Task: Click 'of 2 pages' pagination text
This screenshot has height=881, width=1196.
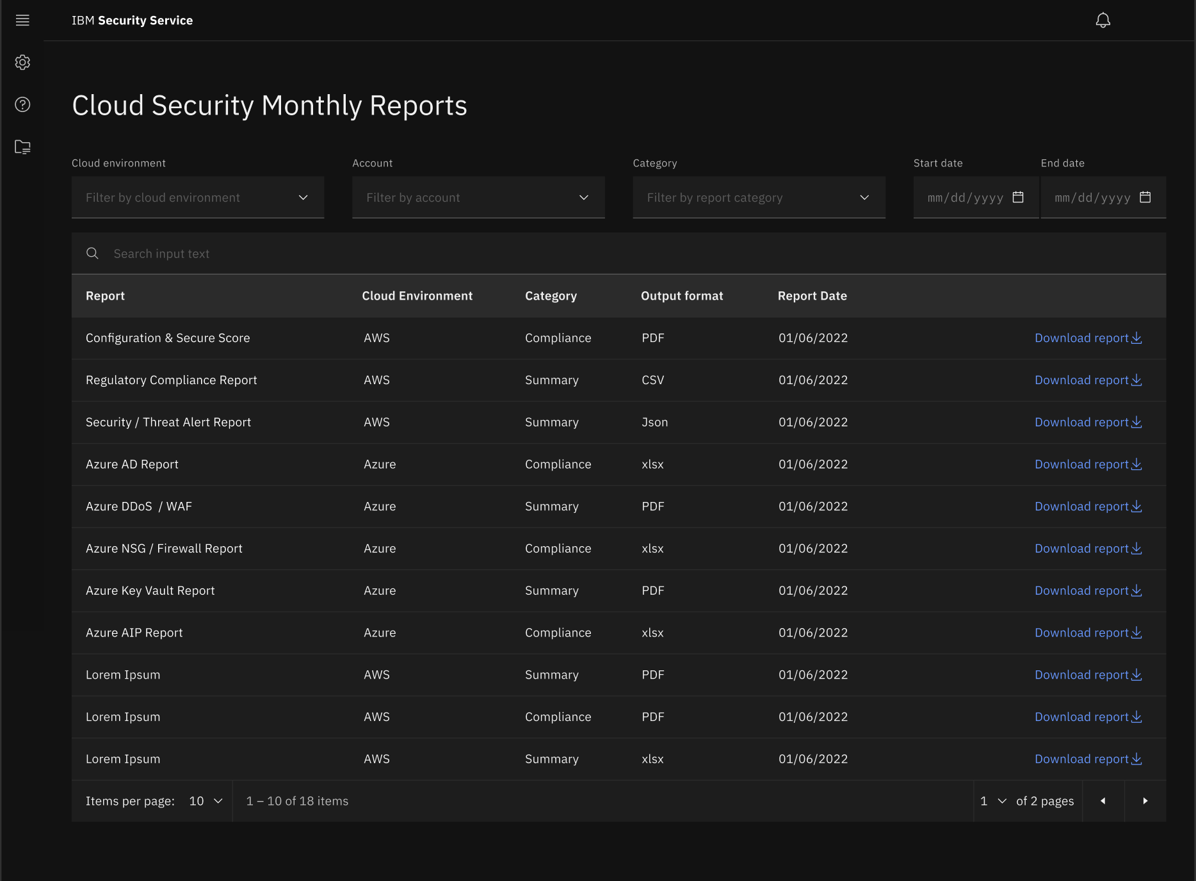Action: point(1045,801)
